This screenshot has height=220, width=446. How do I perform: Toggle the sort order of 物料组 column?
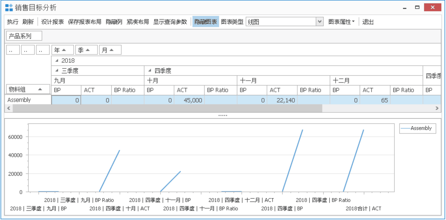tap(28, 89)
